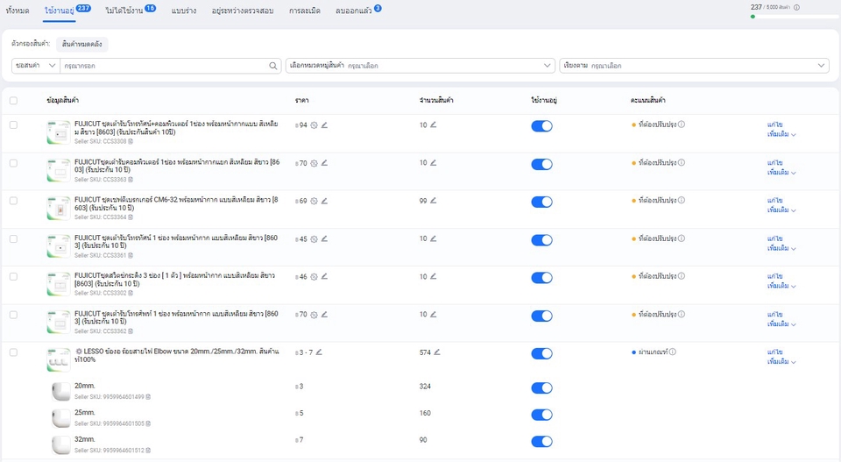Image resolution: width=841 pixels, height=462 pixels.
Task: Disable active switch for SKU CCS3361
Action: click(541, 240)
